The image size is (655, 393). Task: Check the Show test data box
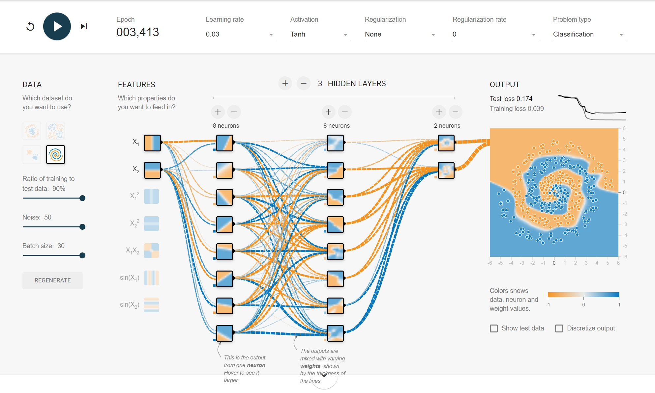tap(494, 328)
